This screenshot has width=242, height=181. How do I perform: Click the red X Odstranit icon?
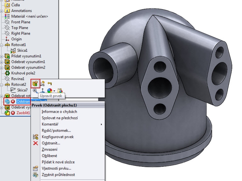[x=35, y=143]
